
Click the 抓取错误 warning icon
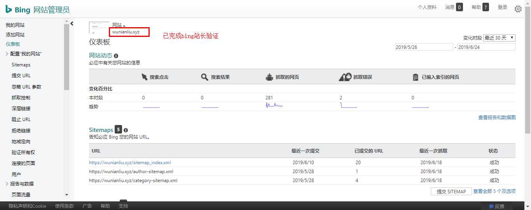(x=345, y=77)
